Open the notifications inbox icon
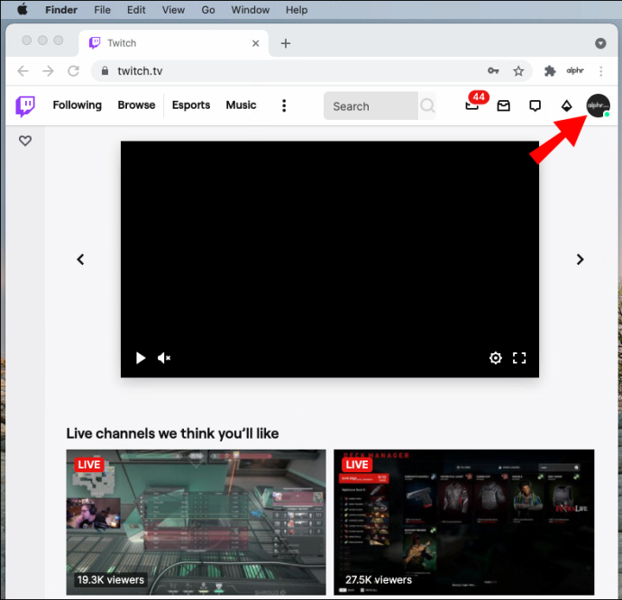 click(503, 106)
